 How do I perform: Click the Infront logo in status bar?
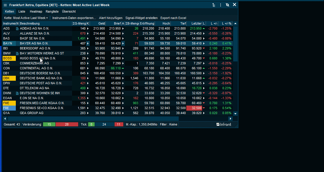(x=224, y=124)
